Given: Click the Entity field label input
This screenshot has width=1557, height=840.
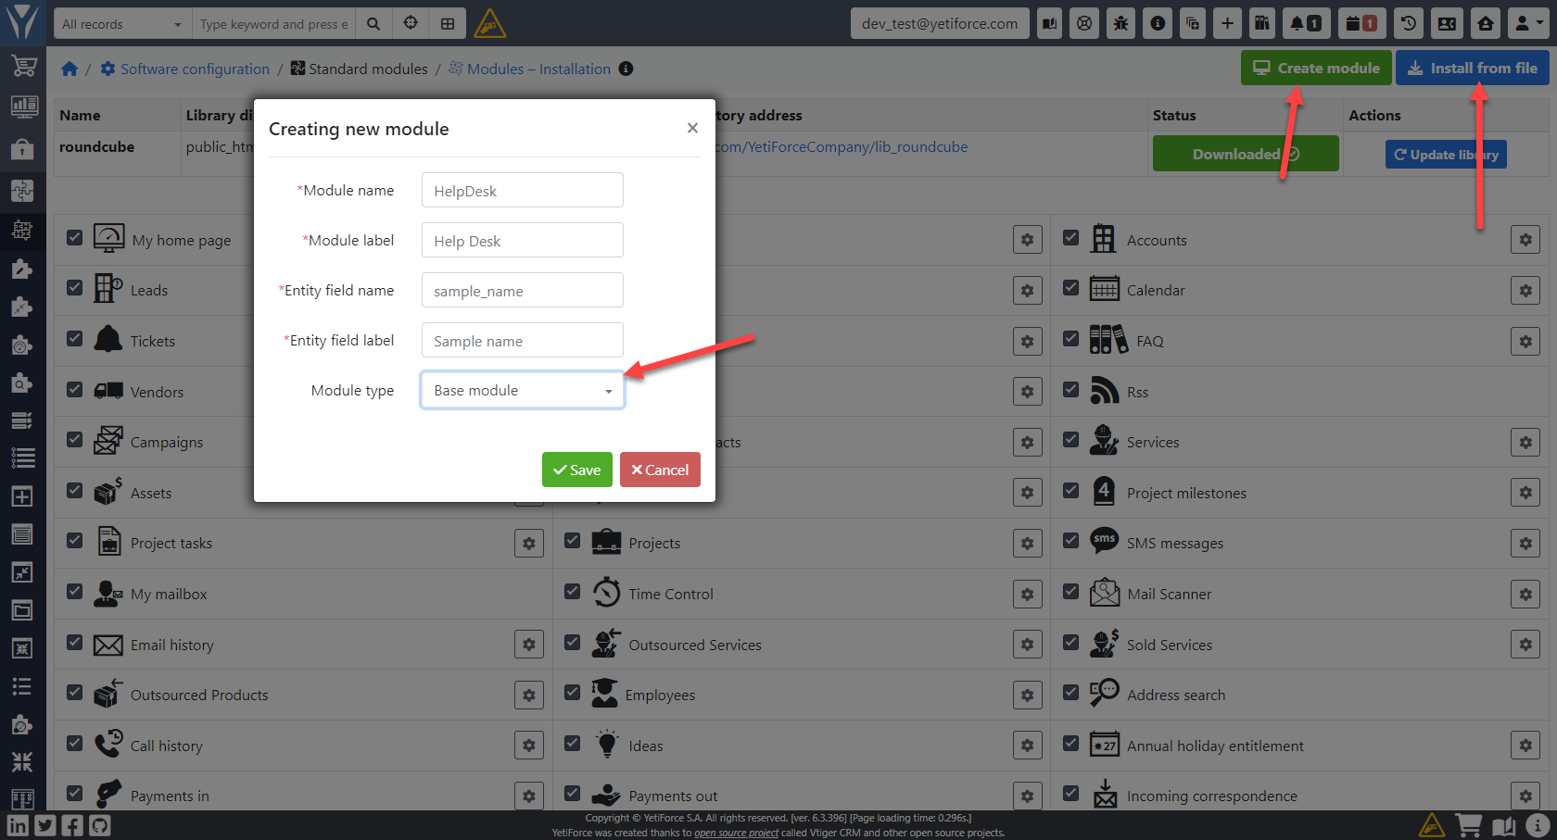Looking at the screenshot, I should click(x=522, y=341).
